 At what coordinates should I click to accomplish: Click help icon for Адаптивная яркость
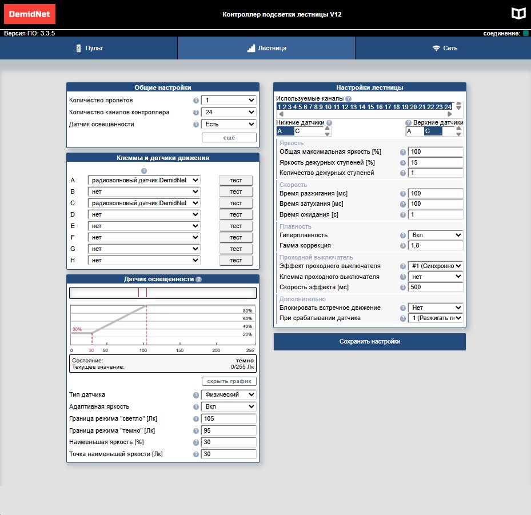(x=195, y=407)
